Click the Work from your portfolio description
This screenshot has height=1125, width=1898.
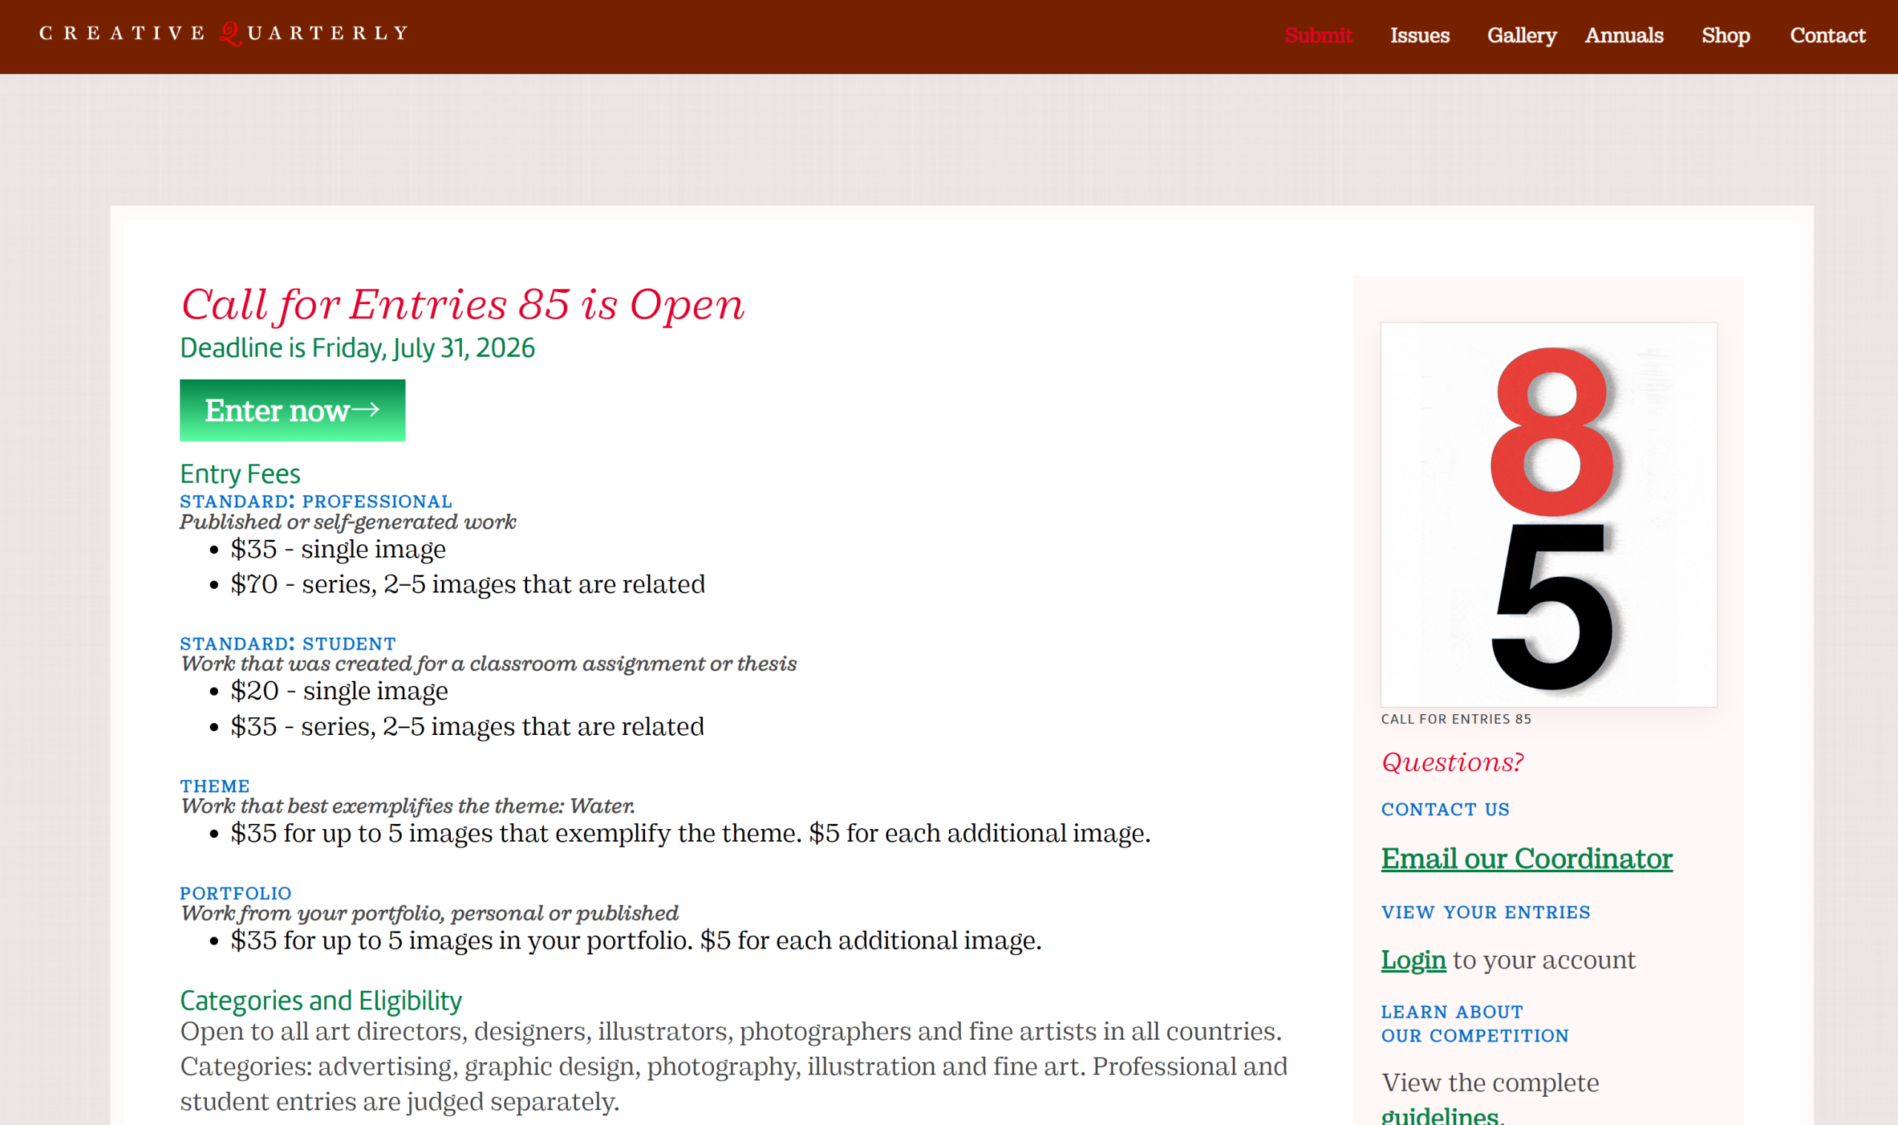click(429, 913)
